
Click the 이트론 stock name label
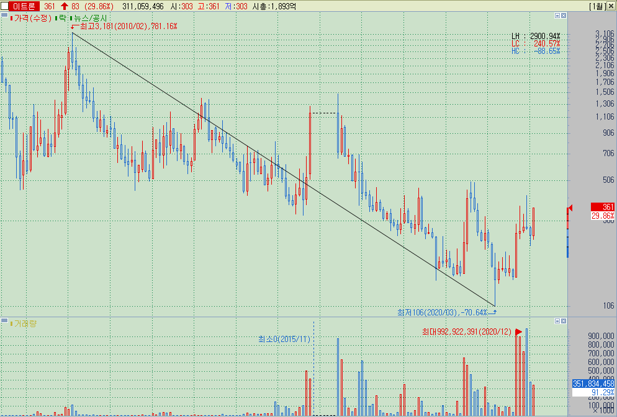tap(24, 6)
